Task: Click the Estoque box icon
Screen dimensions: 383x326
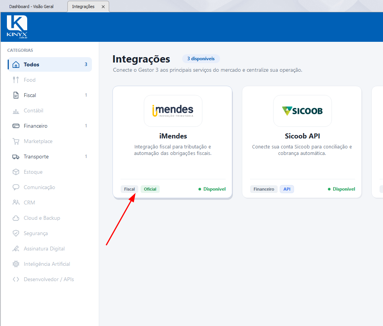Action: [x=16, y=172]
